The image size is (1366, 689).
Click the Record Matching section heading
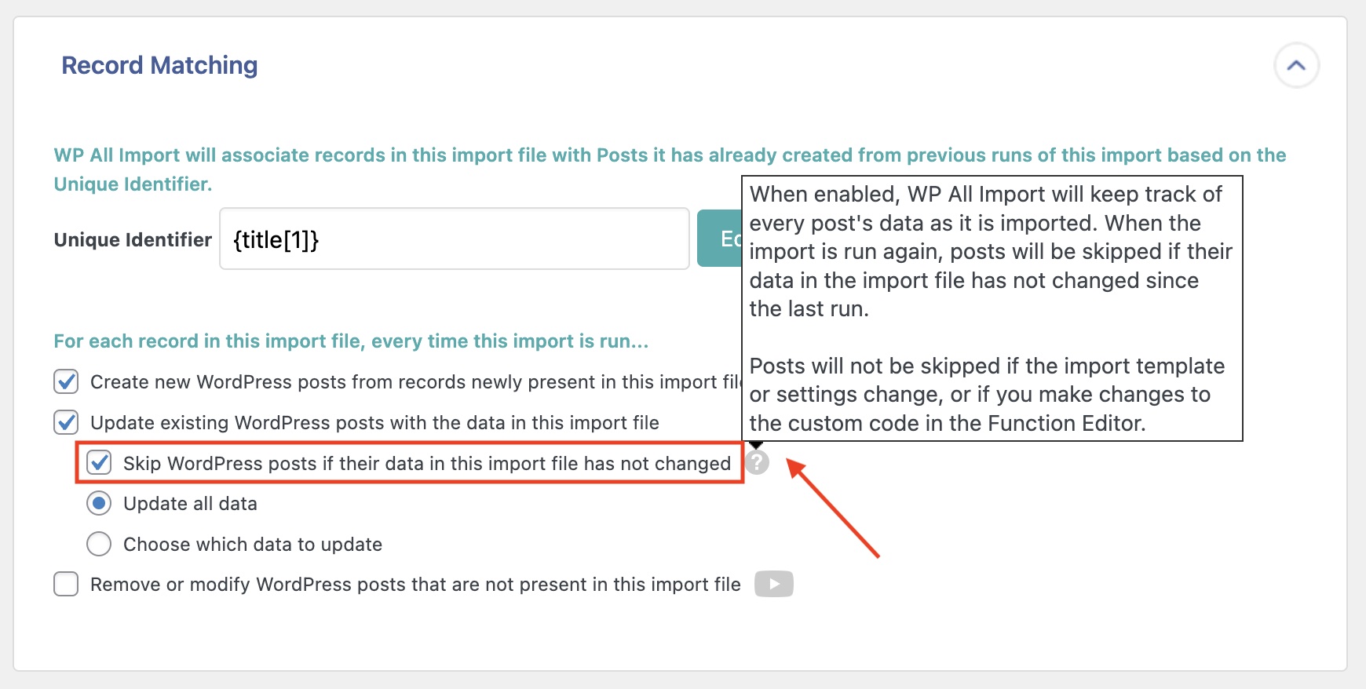coord(159,65)
